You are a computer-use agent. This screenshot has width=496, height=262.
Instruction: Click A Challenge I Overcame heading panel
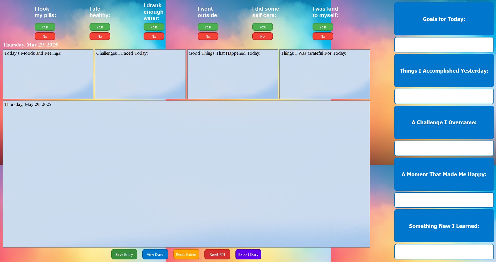pos(444,122)
